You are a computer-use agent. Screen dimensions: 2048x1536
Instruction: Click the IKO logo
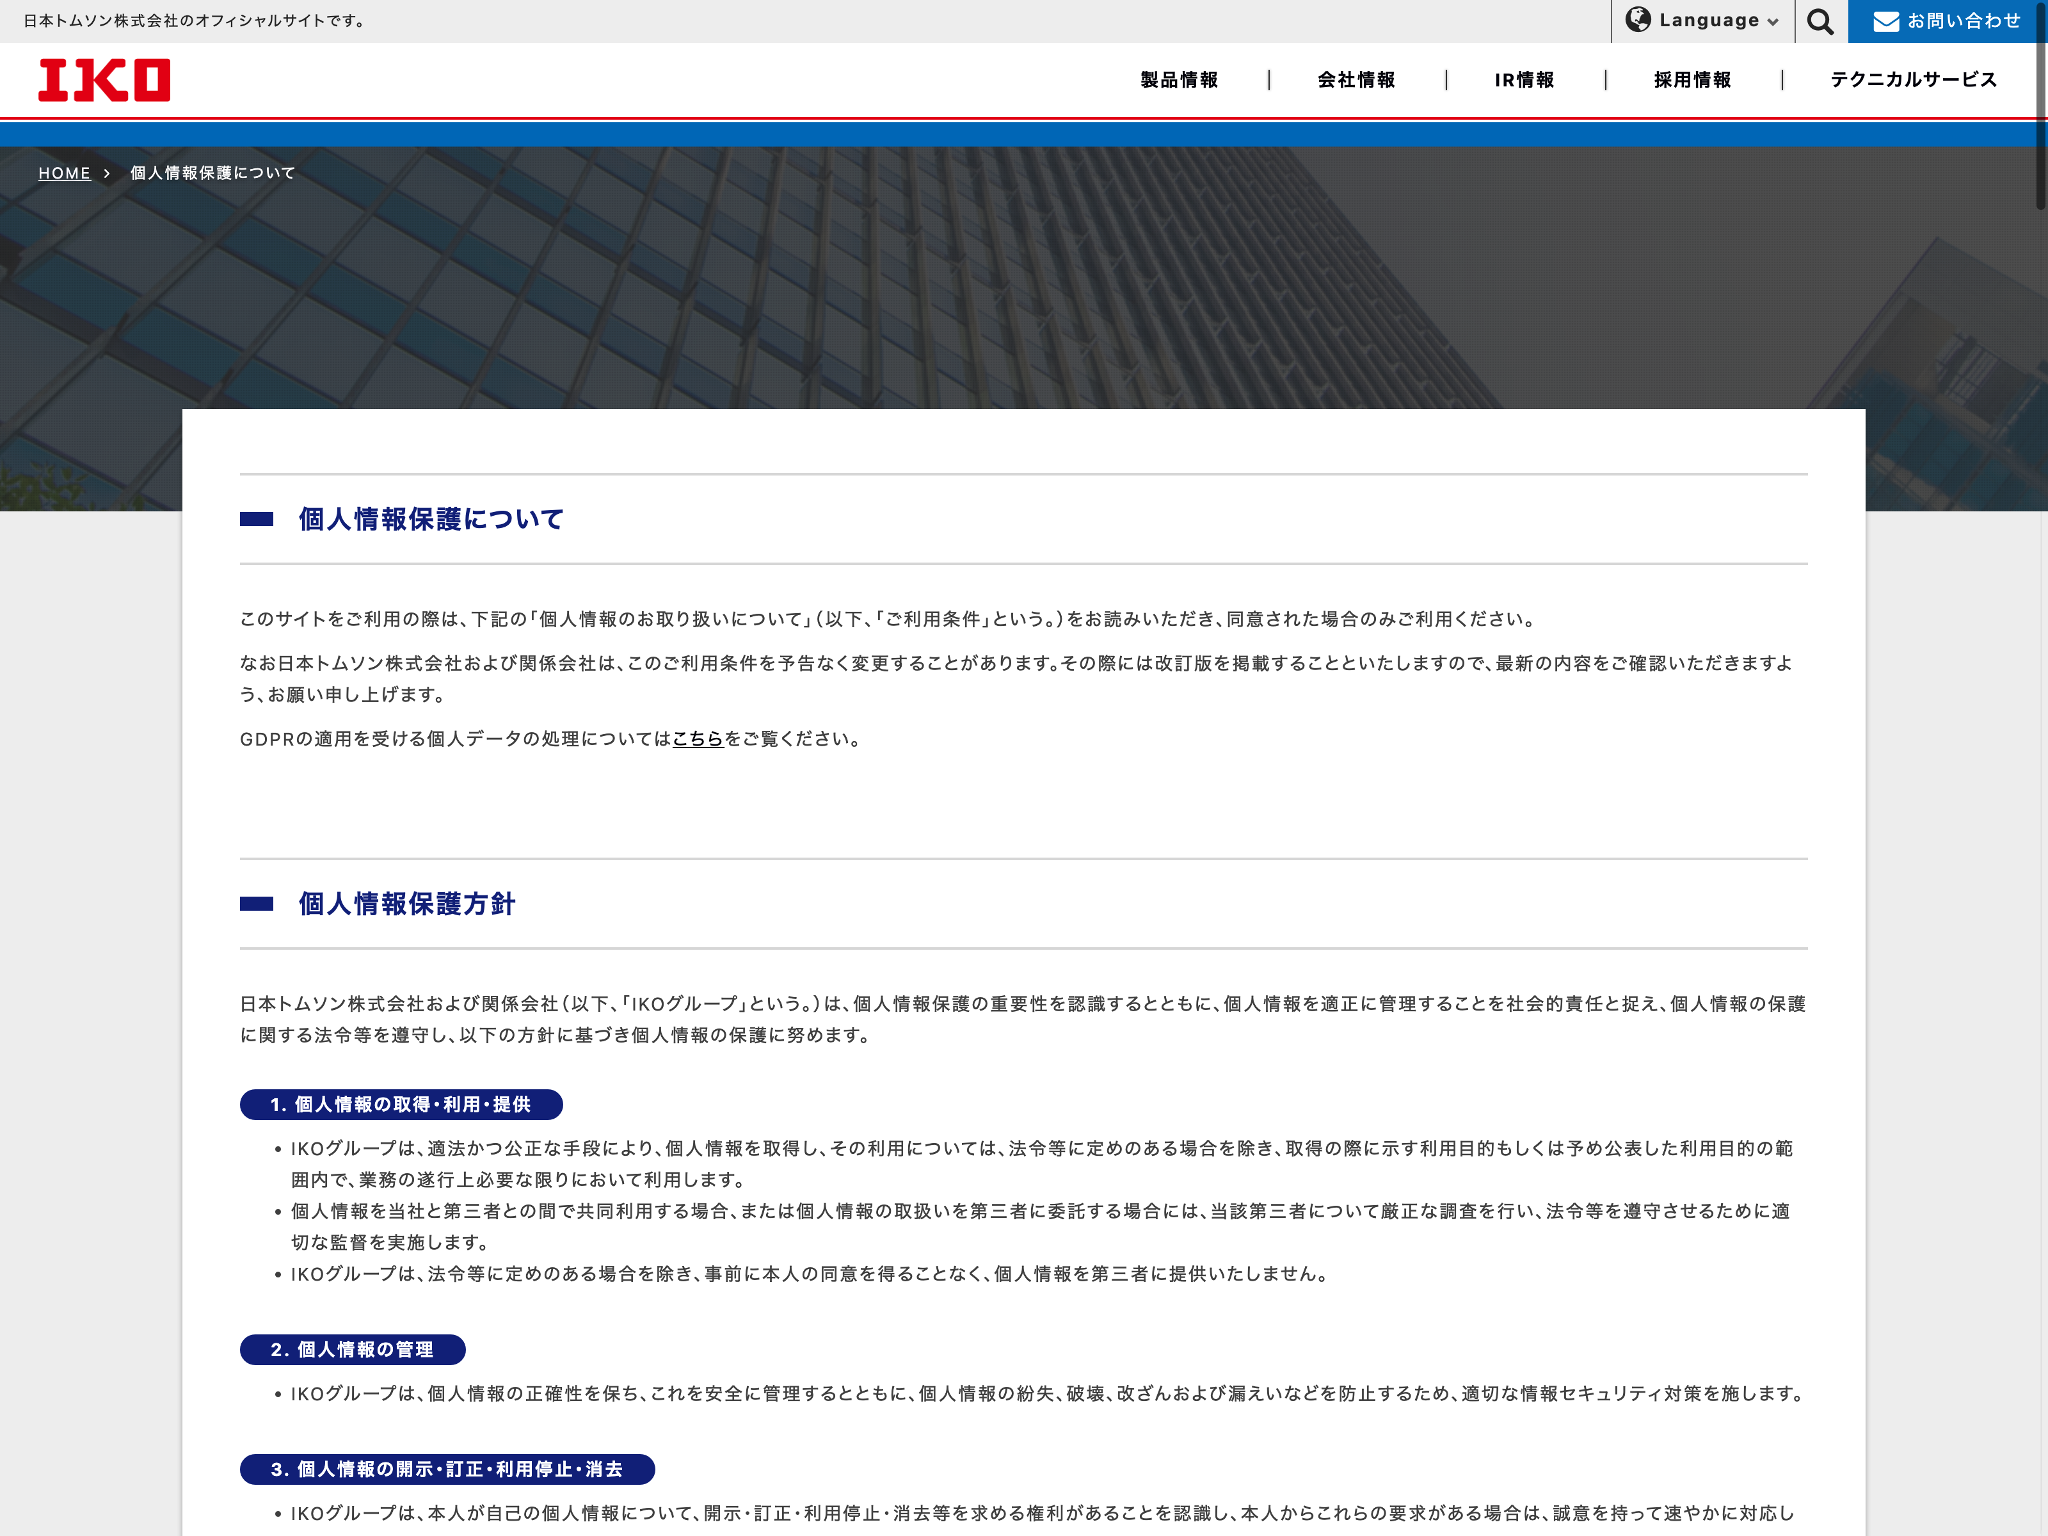104,79
